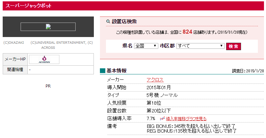Open the 市区郡 city dropdown
This screenshot has width=266, height=138.
point(201,46)
